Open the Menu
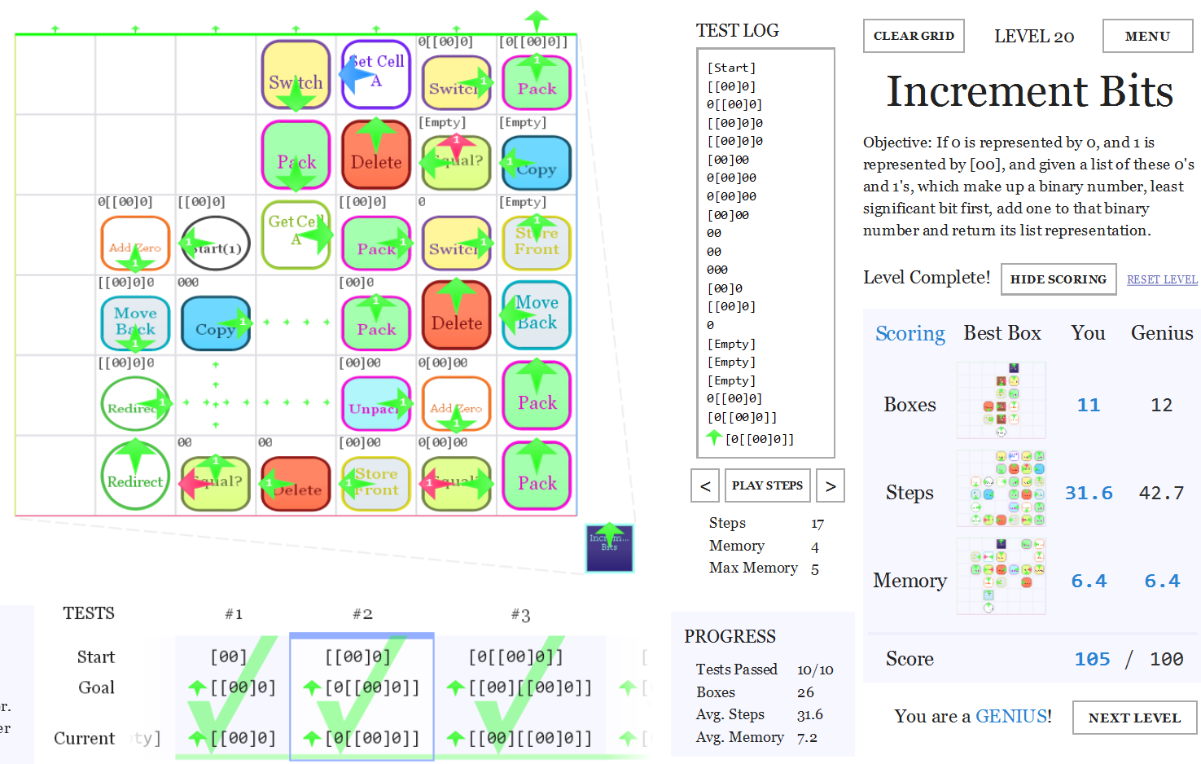This screenshot has width=1201, height=764. tap(1147, 36)
